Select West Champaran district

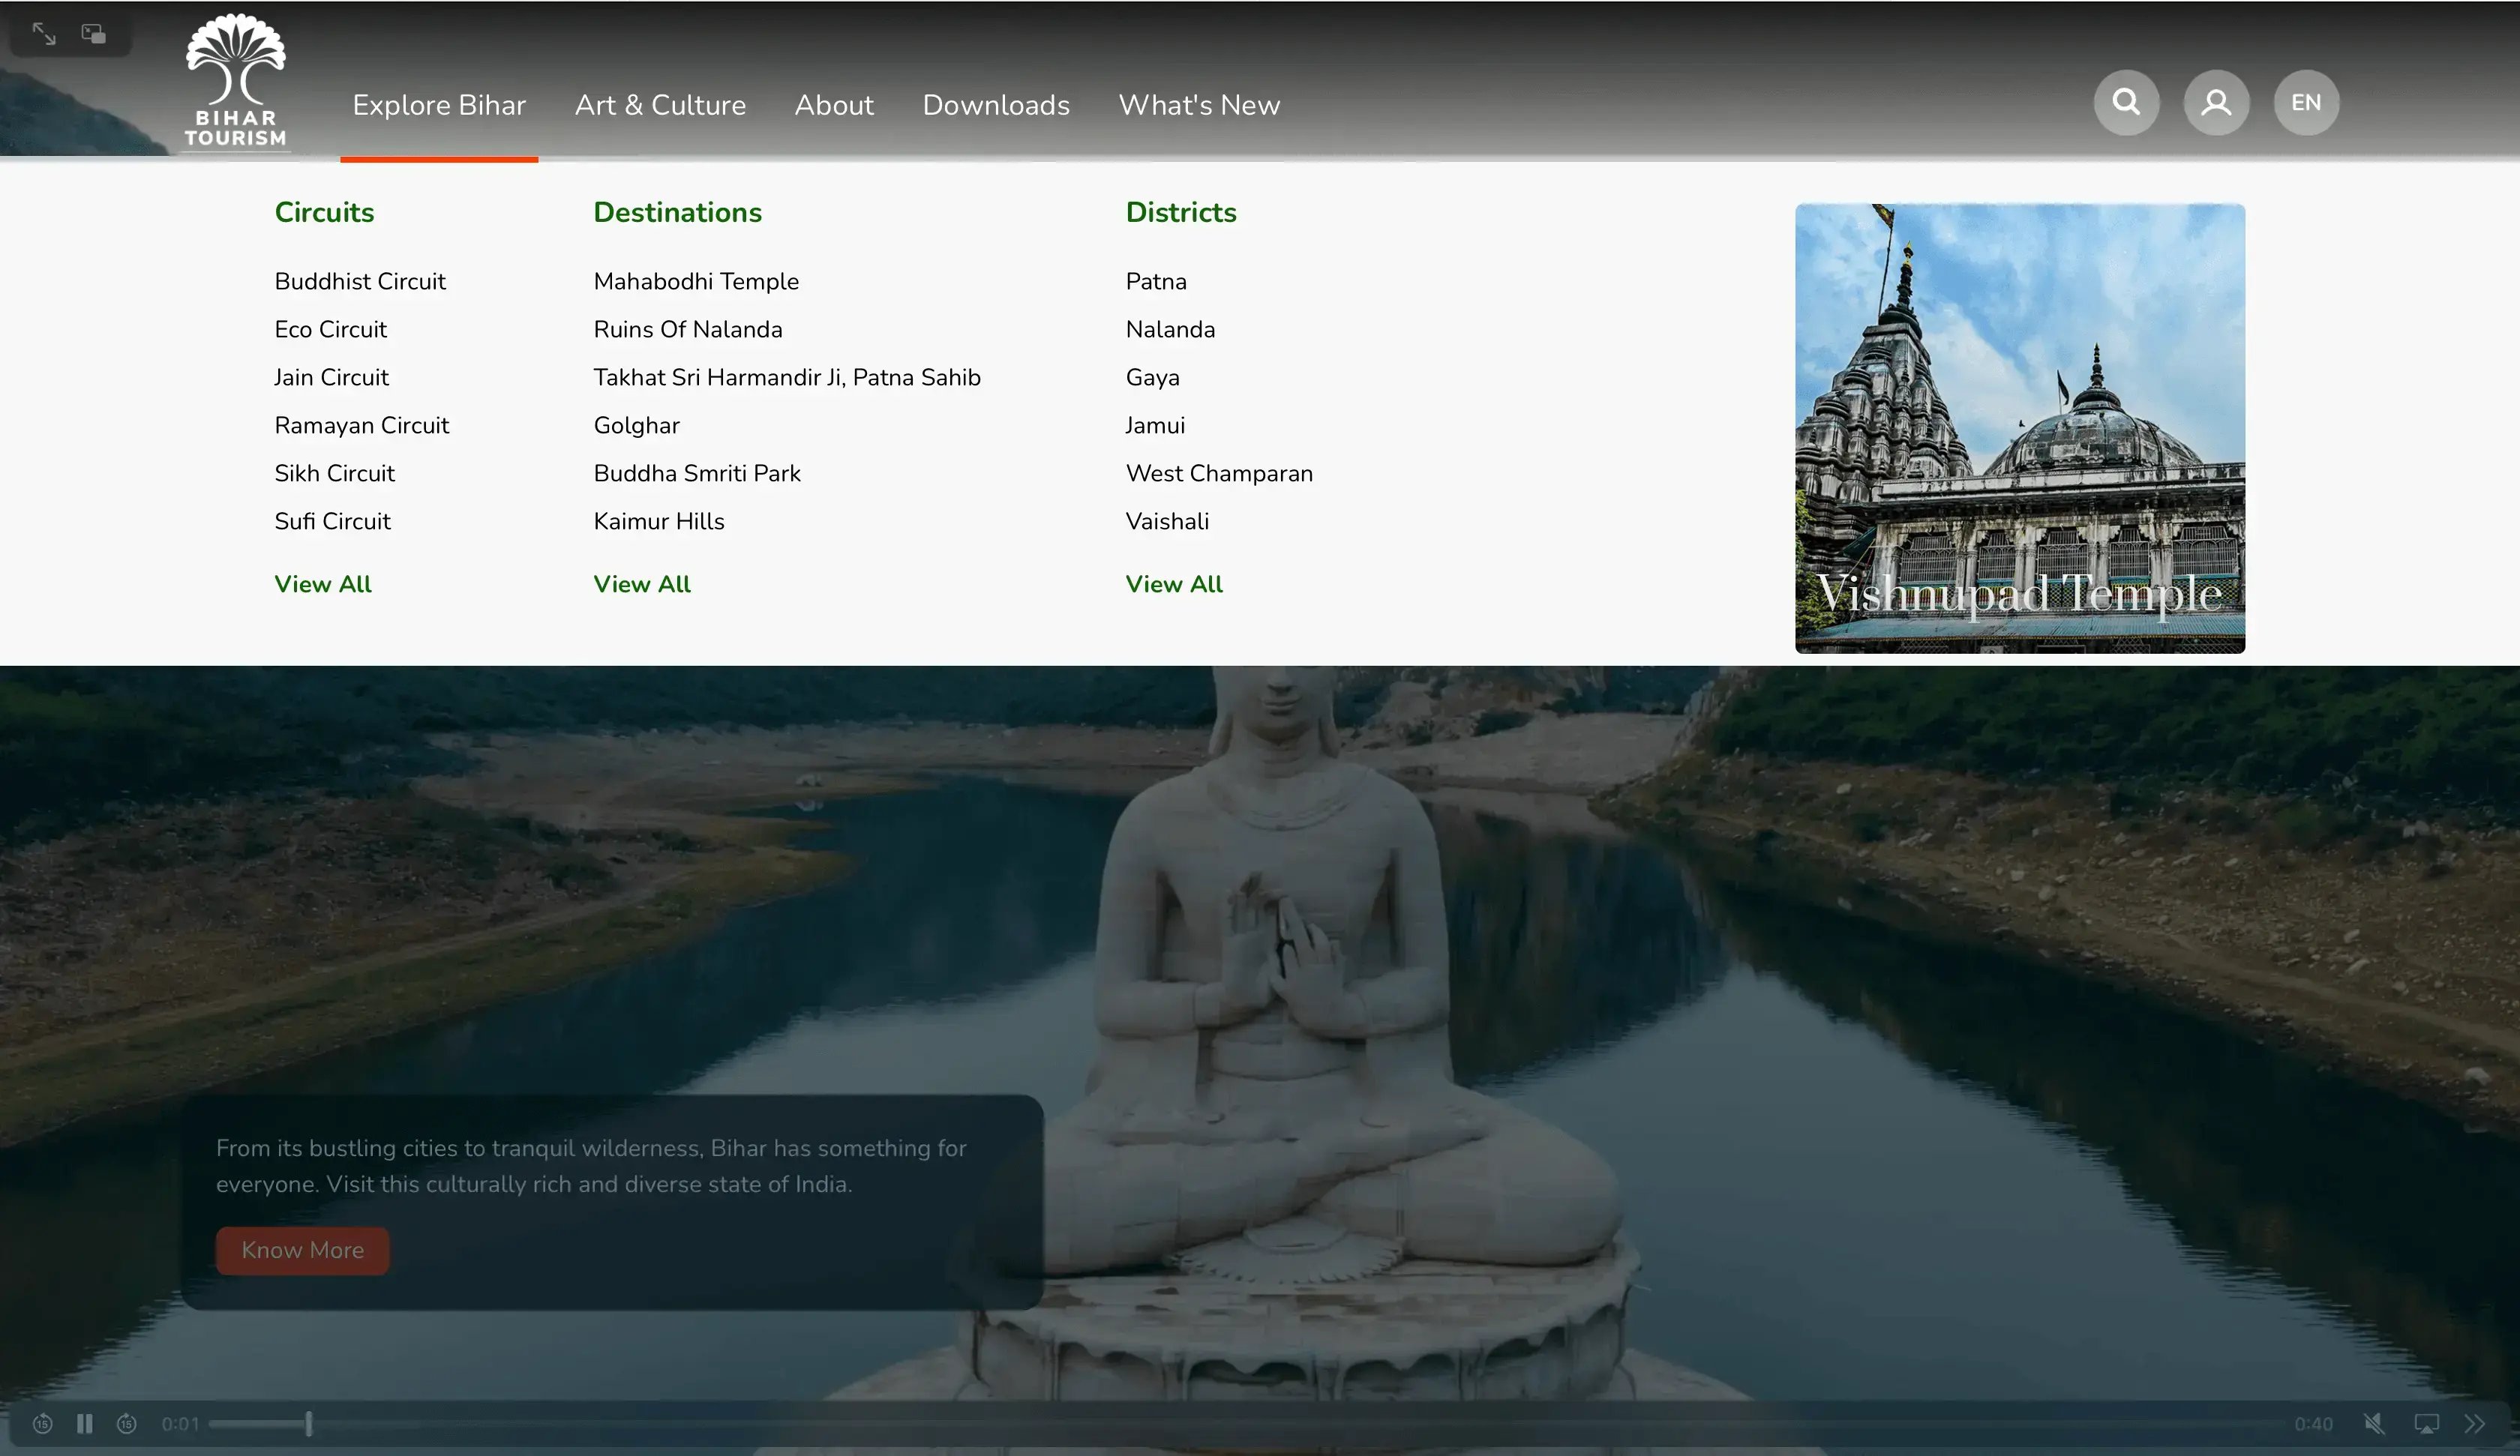point(1219,473)
